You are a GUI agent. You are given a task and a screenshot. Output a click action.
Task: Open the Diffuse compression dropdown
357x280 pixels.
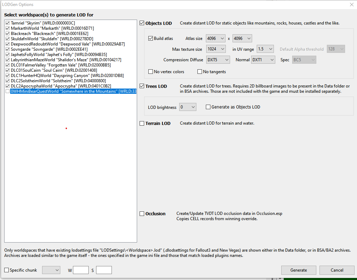coord(218,60)
